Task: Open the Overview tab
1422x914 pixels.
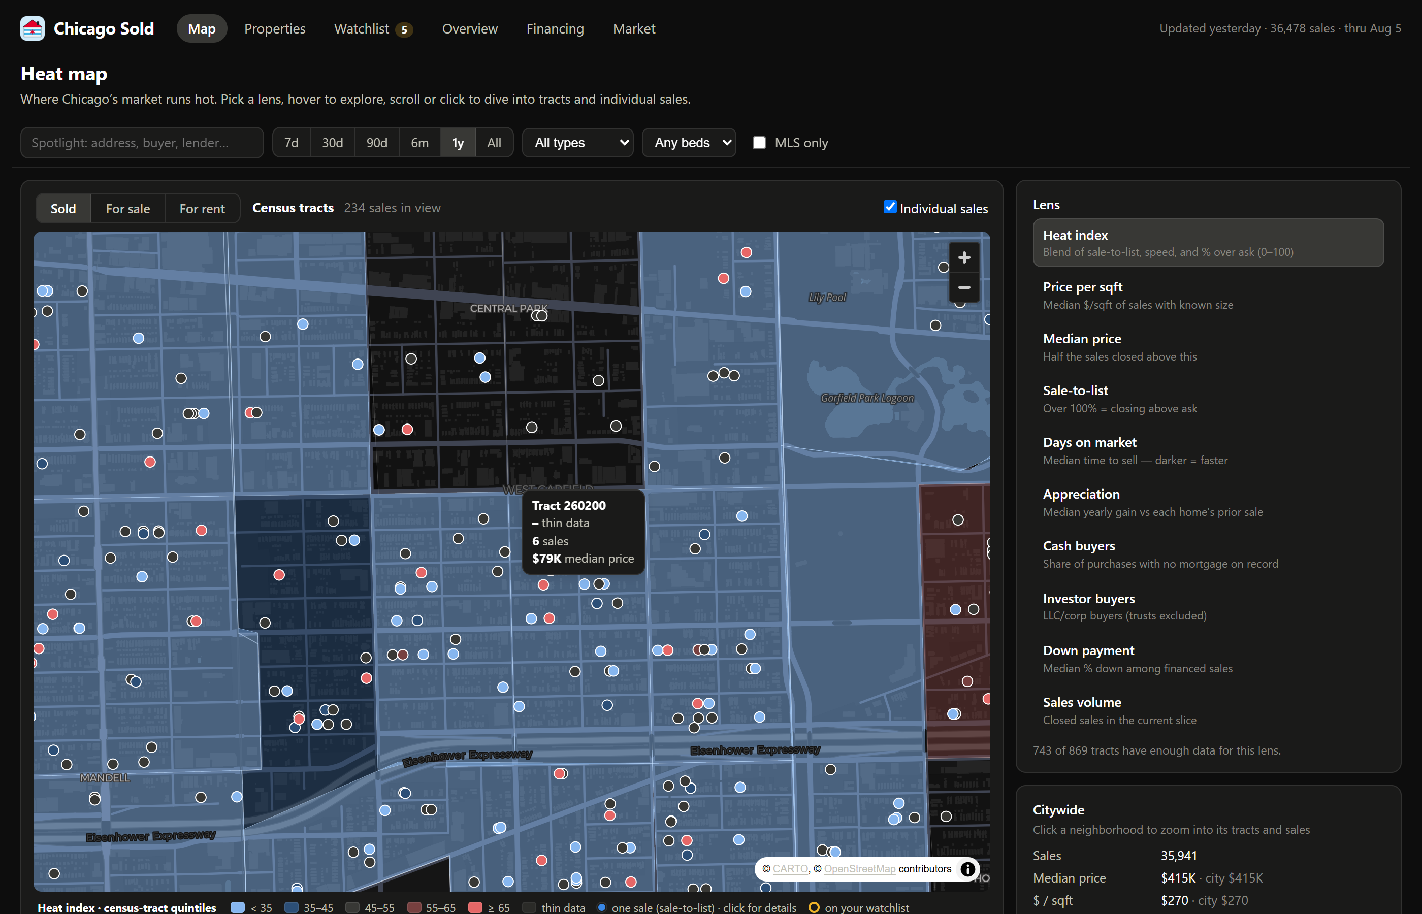Action: click(x=469, y=28)
